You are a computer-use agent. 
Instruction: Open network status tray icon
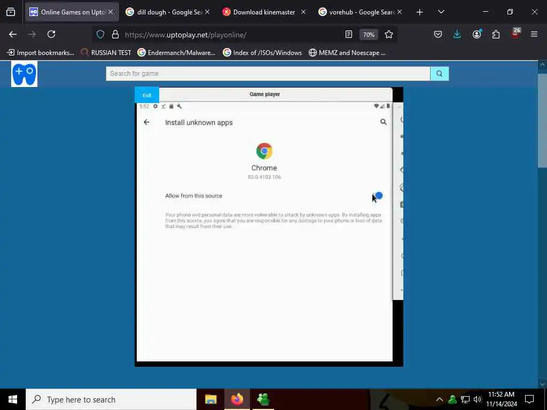click(x=465, y=399)
